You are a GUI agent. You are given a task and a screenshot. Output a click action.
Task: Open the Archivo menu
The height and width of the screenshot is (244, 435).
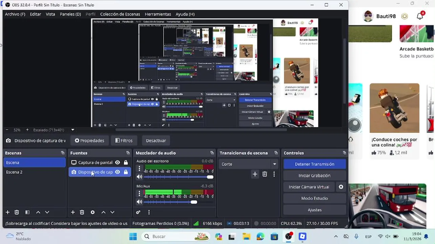click(15, 14)
